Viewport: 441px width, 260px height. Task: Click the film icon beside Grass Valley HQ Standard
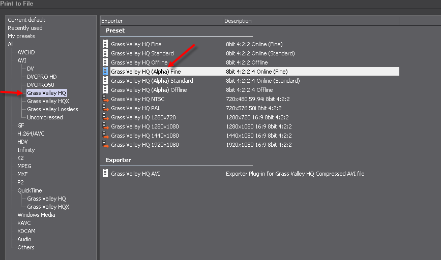click(x=105, y=53)
